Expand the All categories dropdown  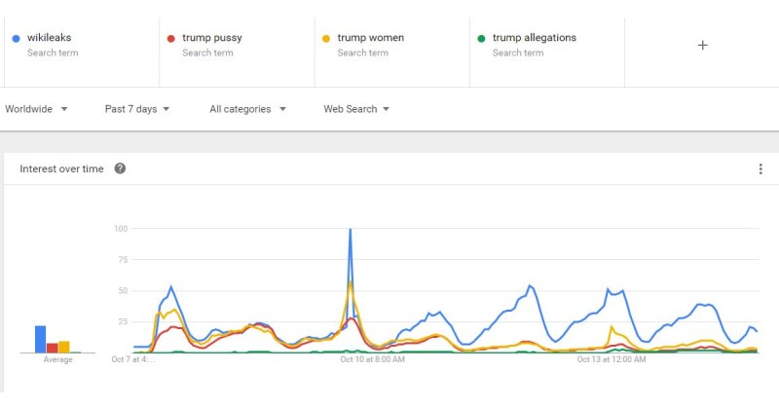click(247, 109)
